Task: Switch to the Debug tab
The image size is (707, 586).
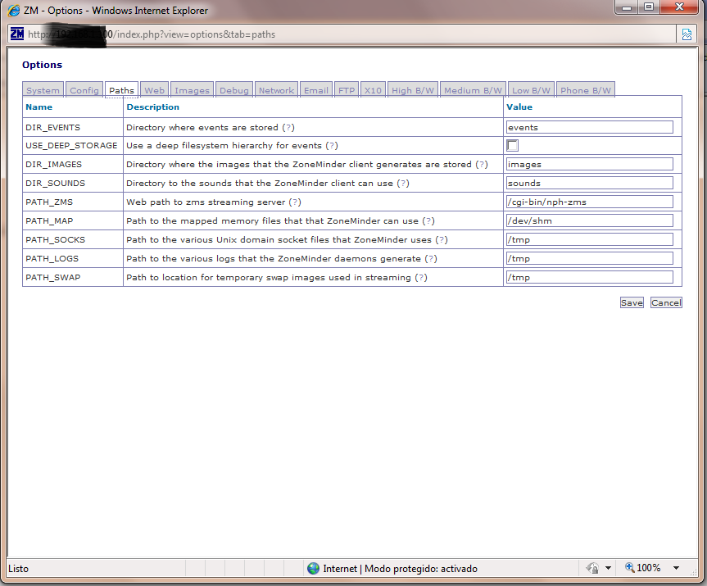Action: [x=234, y=90]
